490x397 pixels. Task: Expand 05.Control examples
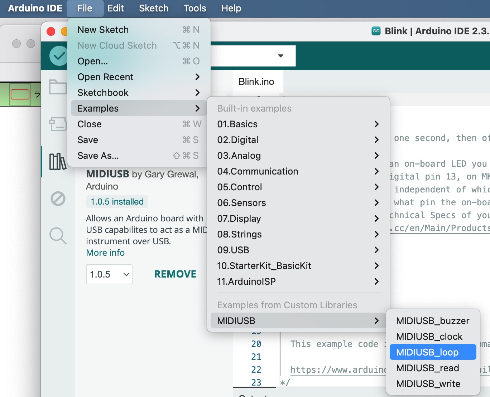(298, 187)
